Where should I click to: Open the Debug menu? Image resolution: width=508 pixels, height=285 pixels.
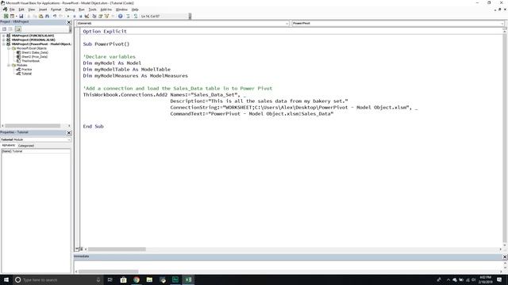coord(70,9)
